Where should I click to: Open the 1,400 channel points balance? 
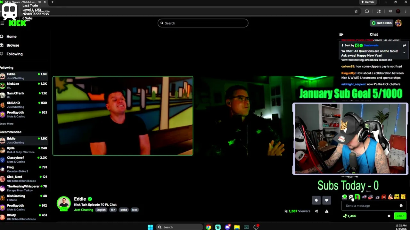349,216
